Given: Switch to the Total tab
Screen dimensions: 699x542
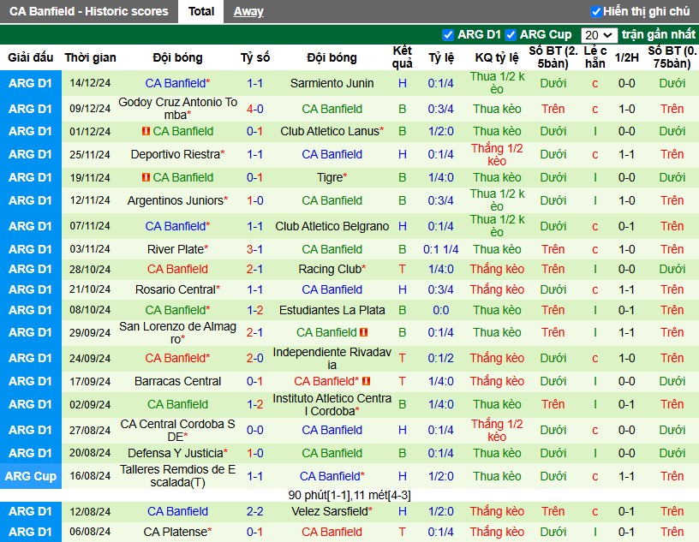Looking at the screenshot, I should tap(201, 12).
